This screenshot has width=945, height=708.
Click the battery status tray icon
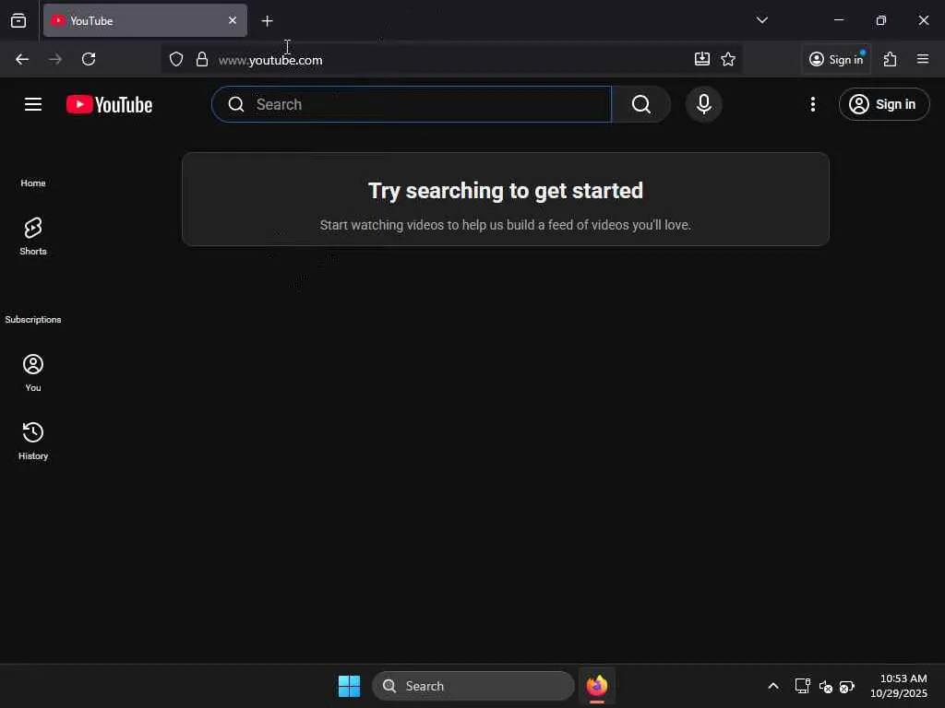(847, 686)
